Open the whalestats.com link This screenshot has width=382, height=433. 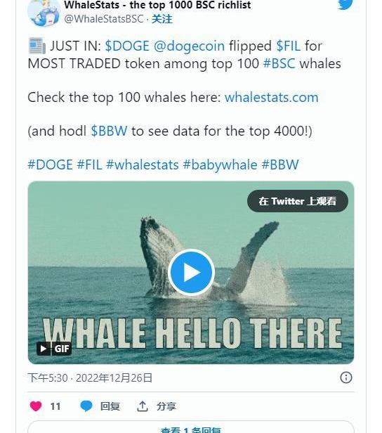(x=271, y=97)
